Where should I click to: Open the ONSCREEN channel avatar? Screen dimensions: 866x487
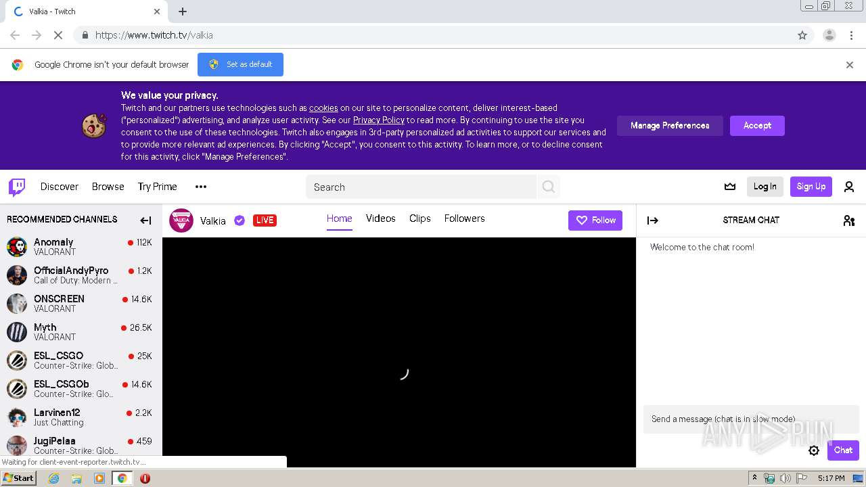[x=17, y=304]
